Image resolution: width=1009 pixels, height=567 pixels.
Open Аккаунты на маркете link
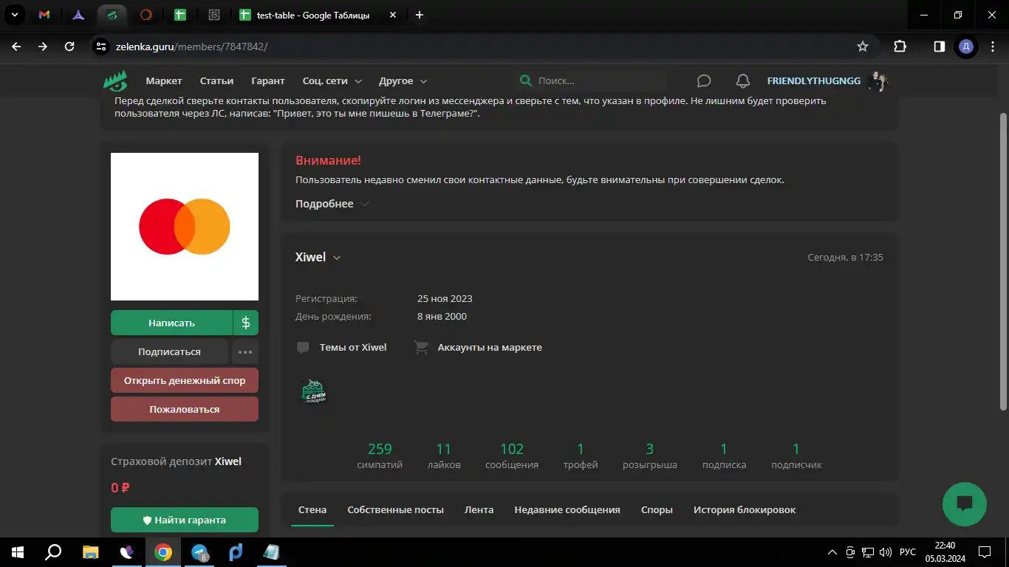click(x=478, y=347)
